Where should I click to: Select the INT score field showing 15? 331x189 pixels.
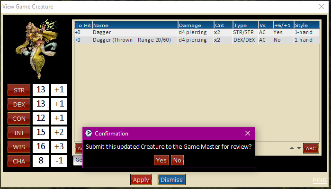coord(41,133)
